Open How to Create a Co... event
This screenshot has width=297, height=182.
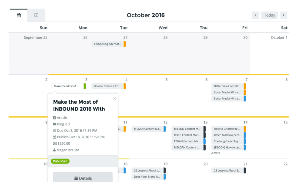point(109,86)
